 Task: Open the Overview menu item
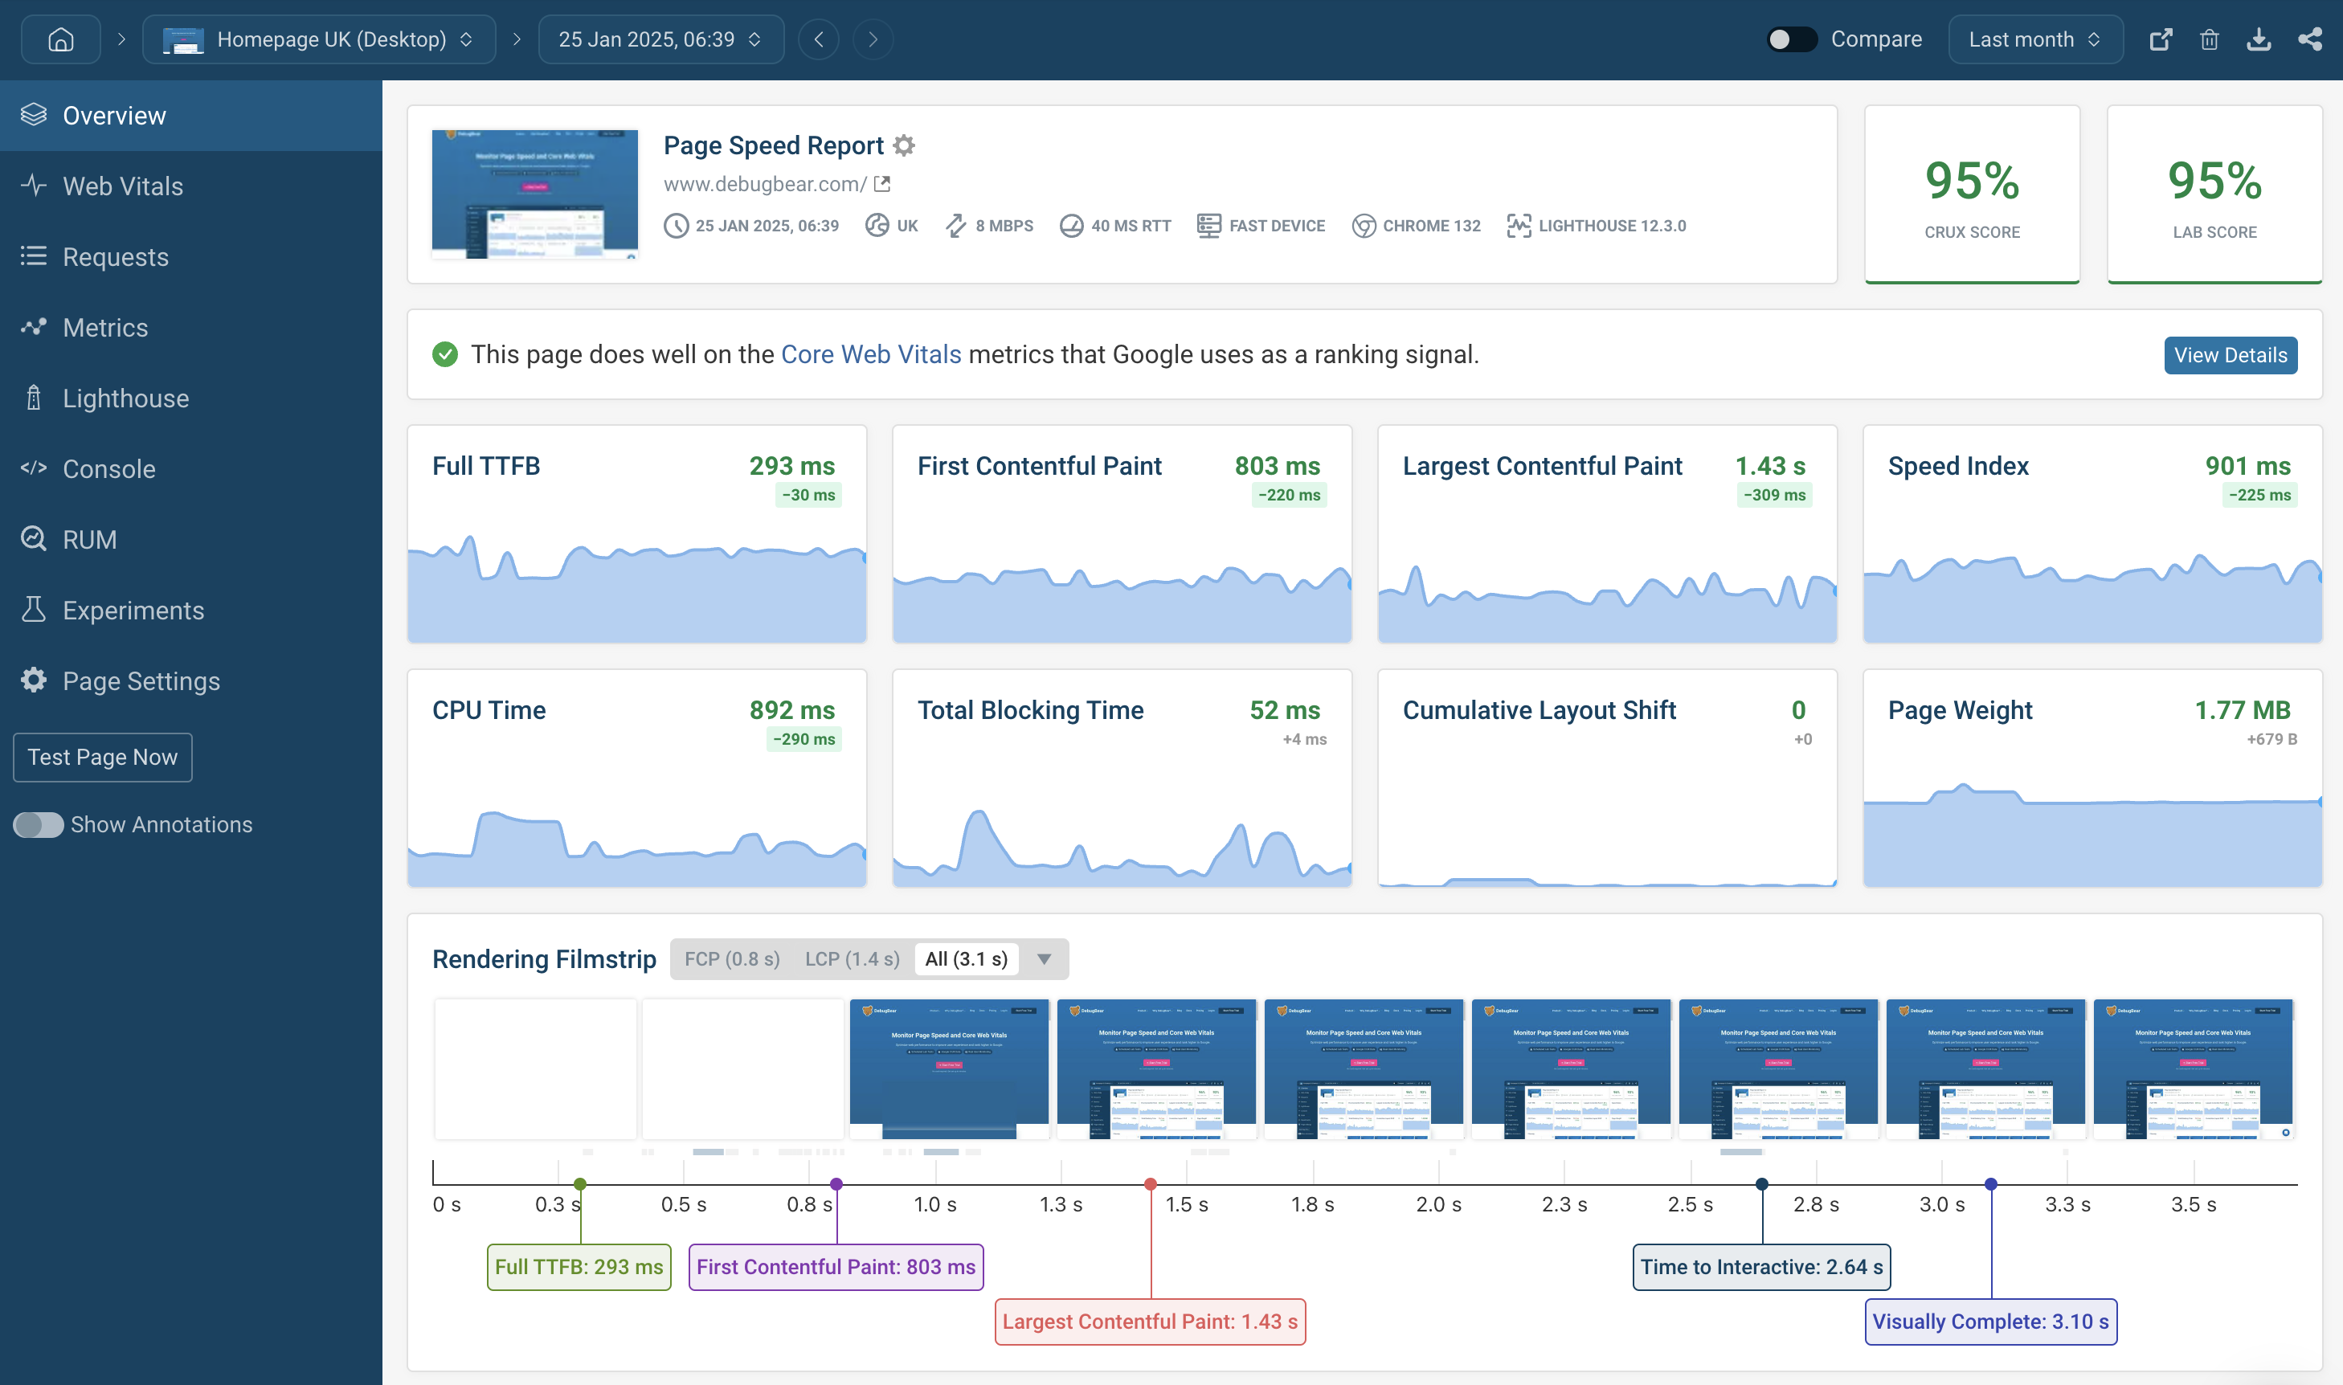pos(114,114)
